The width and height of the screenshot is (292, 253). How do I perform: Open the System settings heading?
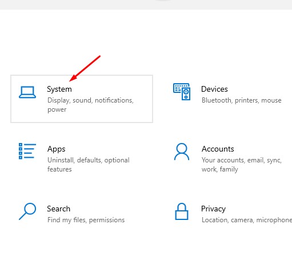pos(59,89)
